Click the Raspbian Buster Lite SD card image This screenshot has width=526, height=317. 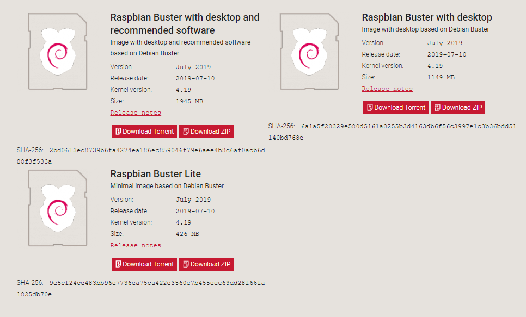(x=58, y=208)
